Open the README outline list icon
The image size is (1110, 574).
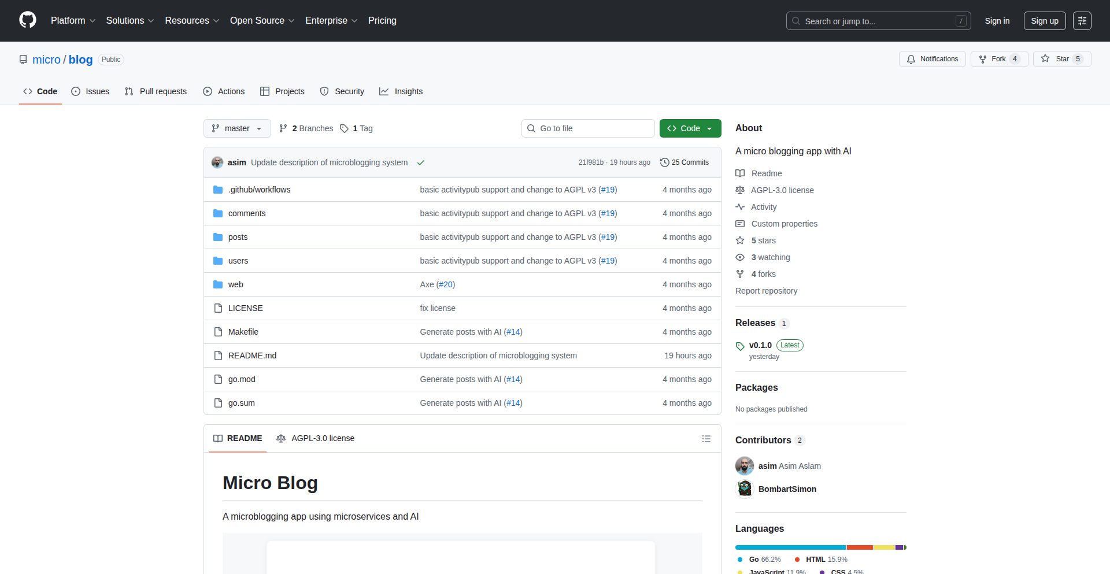706,439
